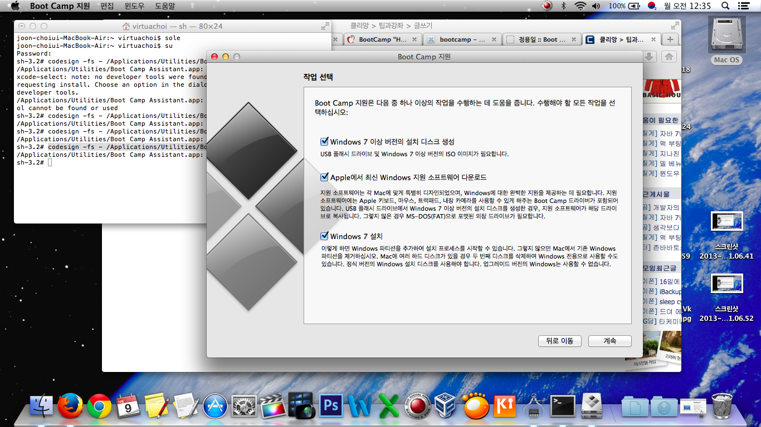Toggle 'Windows 7 이상 버전의 설치 디스크 생성' checkbox

coord(324,142)
